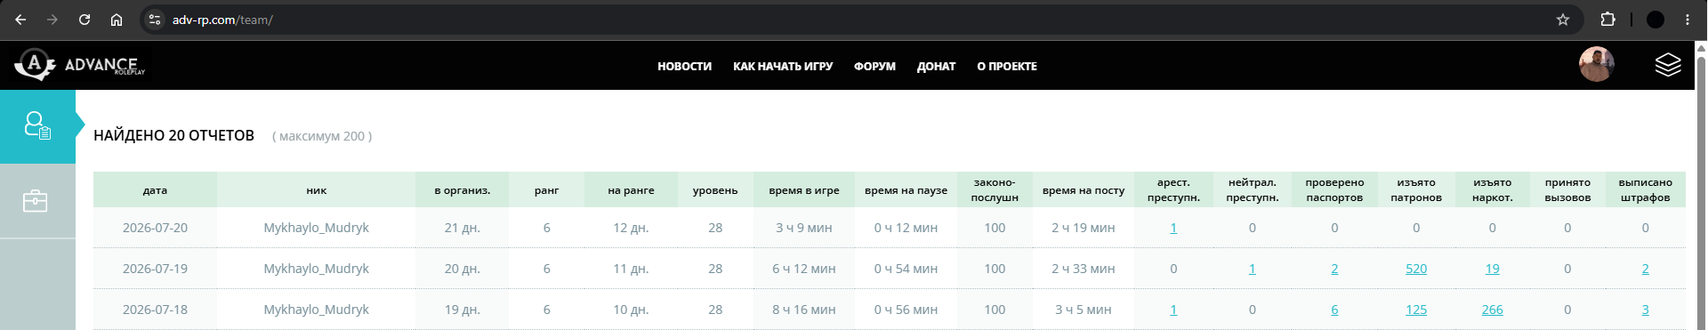Screen dimensions: 1708x330
Task: Click the 'изъято патронов' column header
Action: pyautogui.click(x=1416, y=189)
